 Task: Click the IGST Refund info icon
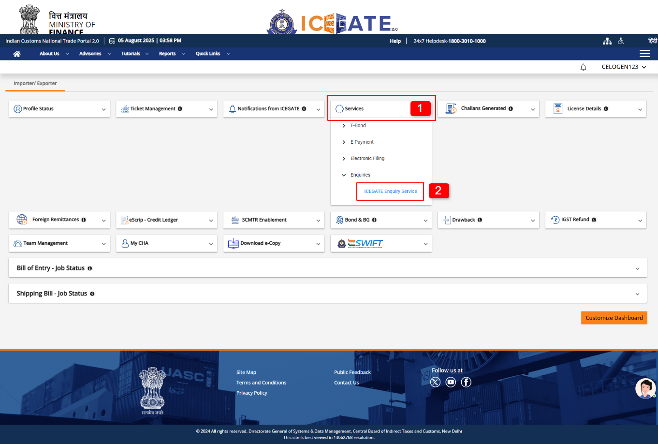594,220
